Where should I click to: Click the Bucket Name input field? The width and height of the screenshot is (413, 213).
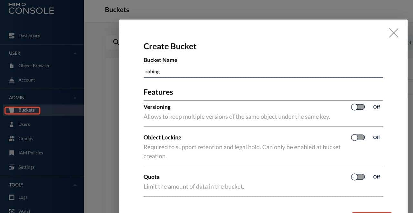pos(263,72)
